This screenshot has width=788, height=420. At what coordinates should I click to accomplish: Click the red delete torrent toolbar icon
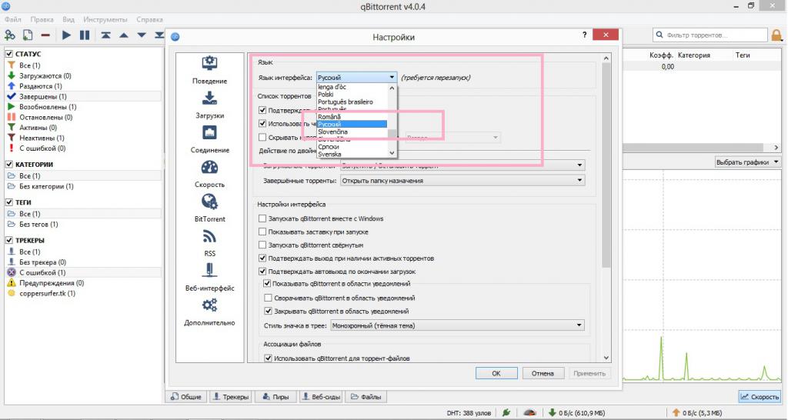[x=45, y=35]
